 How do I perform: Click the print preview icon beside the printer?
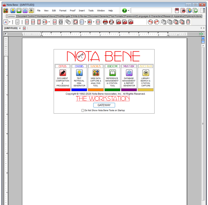(111, 22)
